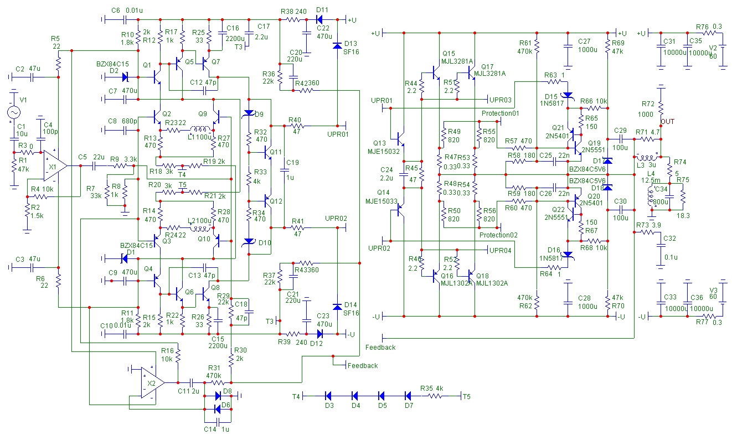Click the D9 diode symbol
The width and height of the screenshot is (732, 435).
tap(249, 113)
